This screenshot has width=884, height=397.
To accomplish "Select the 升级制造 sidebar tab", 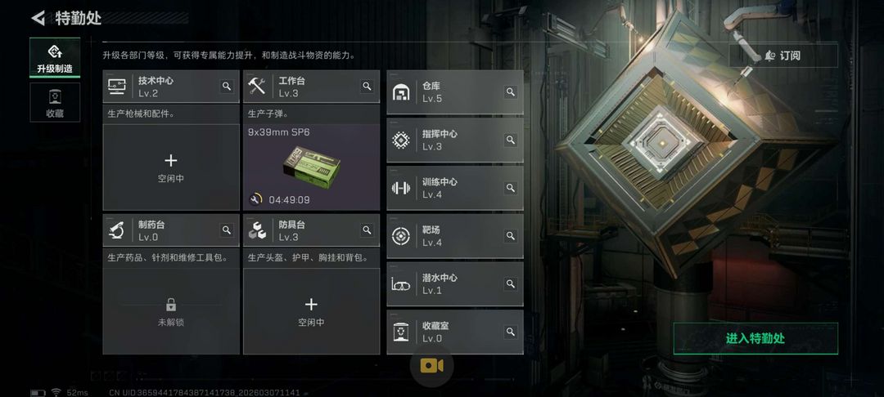I will 55,58.
